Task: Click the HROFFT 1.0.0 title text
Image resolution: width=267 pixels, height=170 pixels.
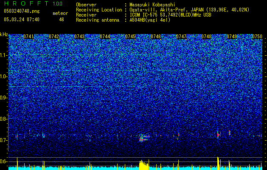Action: (x=33, y=3)
